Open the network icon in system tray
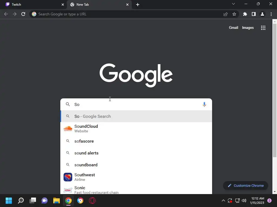Image resolution: width=277 pixels, height=207 pixels. click(238, 201)
